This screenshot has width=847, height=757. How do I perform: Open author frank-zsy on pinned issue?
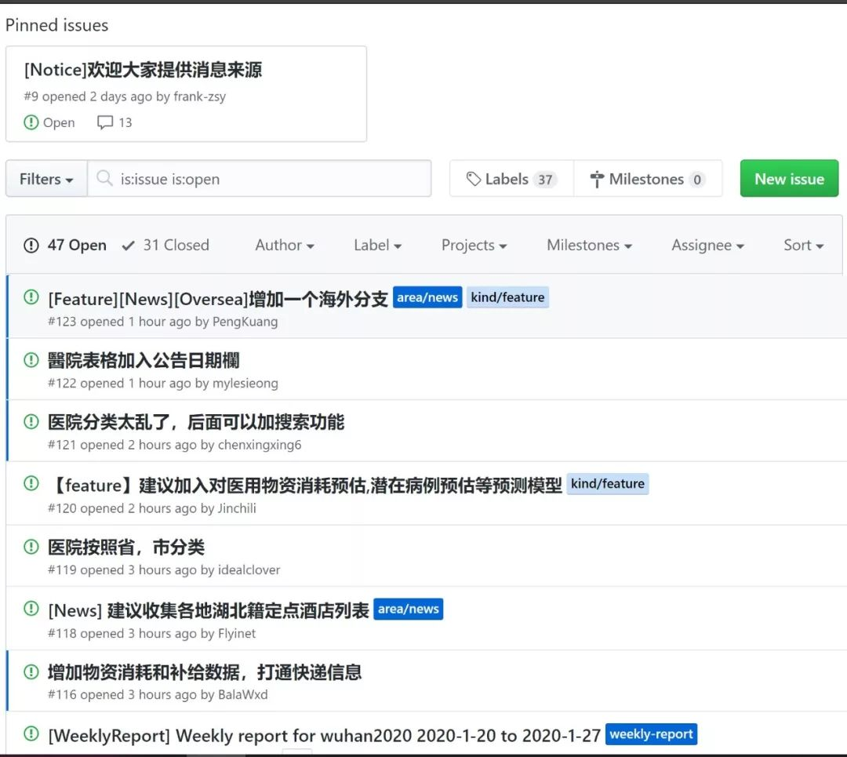tap(200, 96)
